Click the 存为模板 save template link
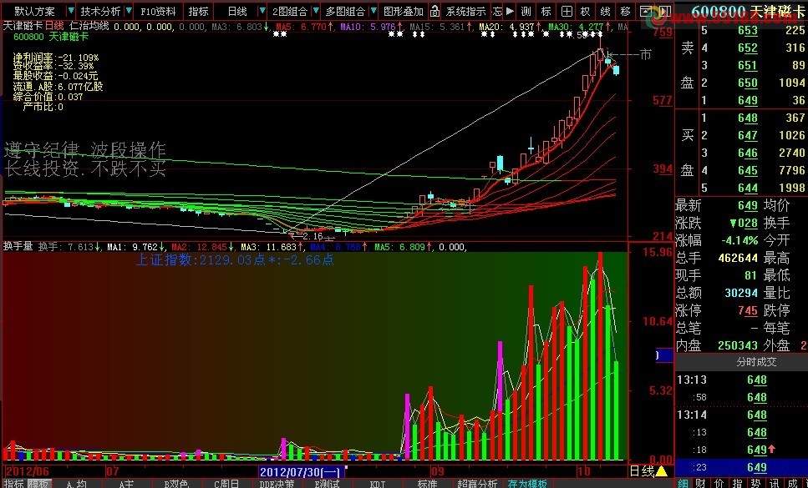Image resolution: width=808 pixels, height=488 pixels. (527, 483)
